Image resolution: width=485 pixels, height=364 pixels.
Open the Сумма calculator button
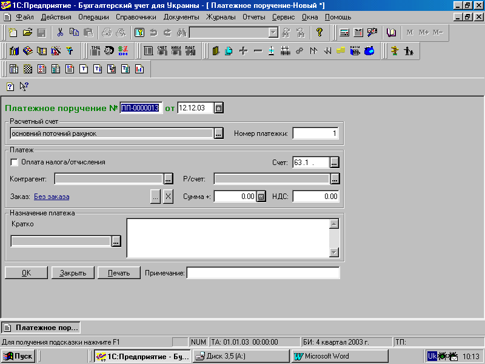click(x=261, y=197)
